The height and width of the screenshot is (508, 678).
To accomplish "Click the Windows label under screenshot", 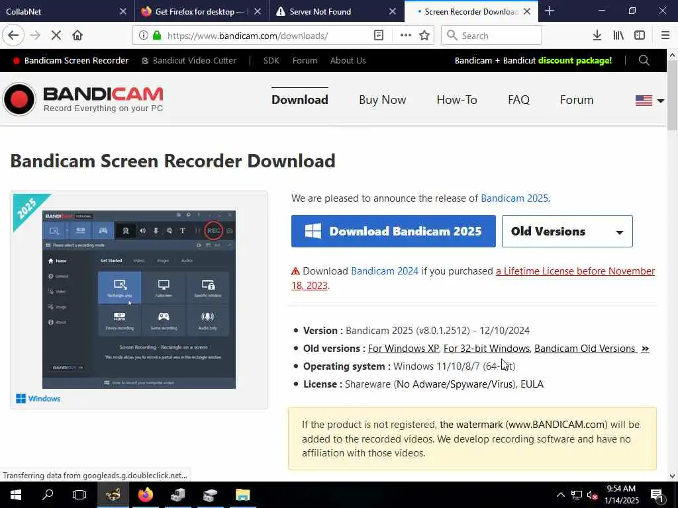I will pyautogui.click(x=38, y=398).
